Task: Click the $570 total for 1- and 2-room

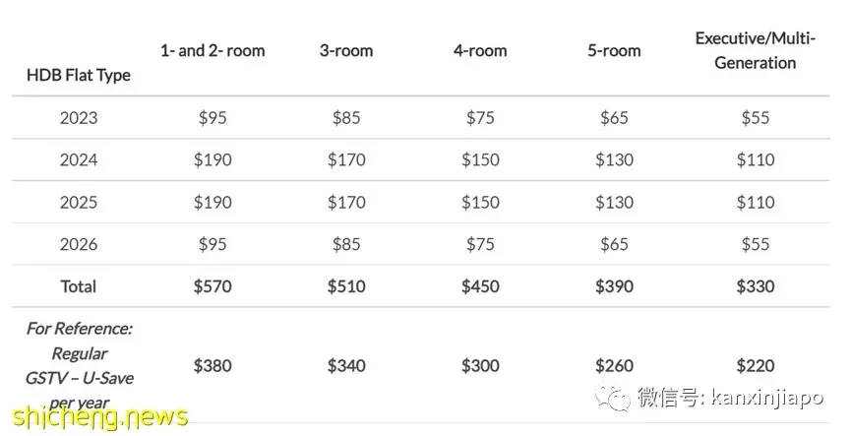Action: (x=213, y=286)
